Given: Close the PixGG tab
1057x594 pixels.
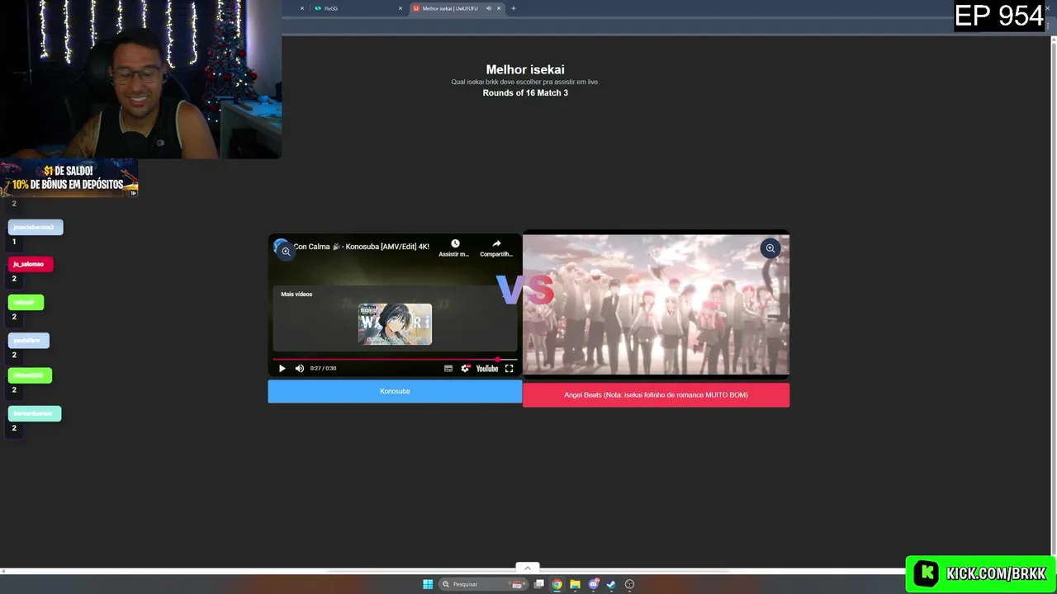Looking at the screenshot, I should 401,8.
